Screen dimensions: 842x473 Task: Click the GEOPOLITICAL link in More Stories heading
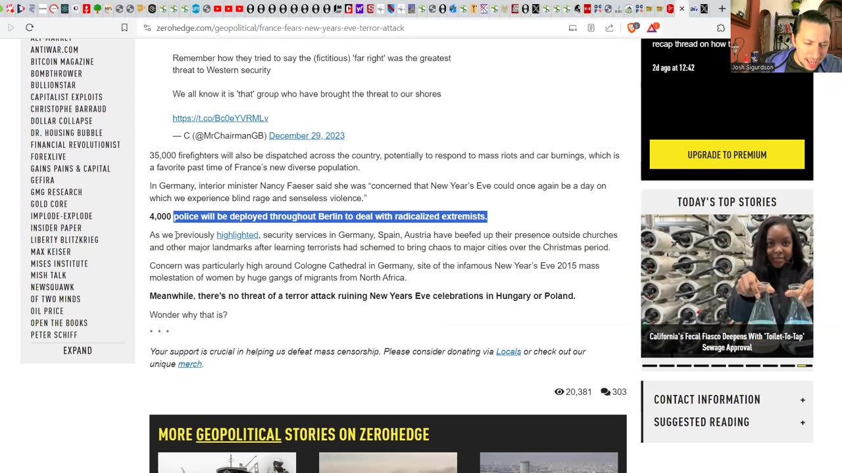click(x=238, y=434)
